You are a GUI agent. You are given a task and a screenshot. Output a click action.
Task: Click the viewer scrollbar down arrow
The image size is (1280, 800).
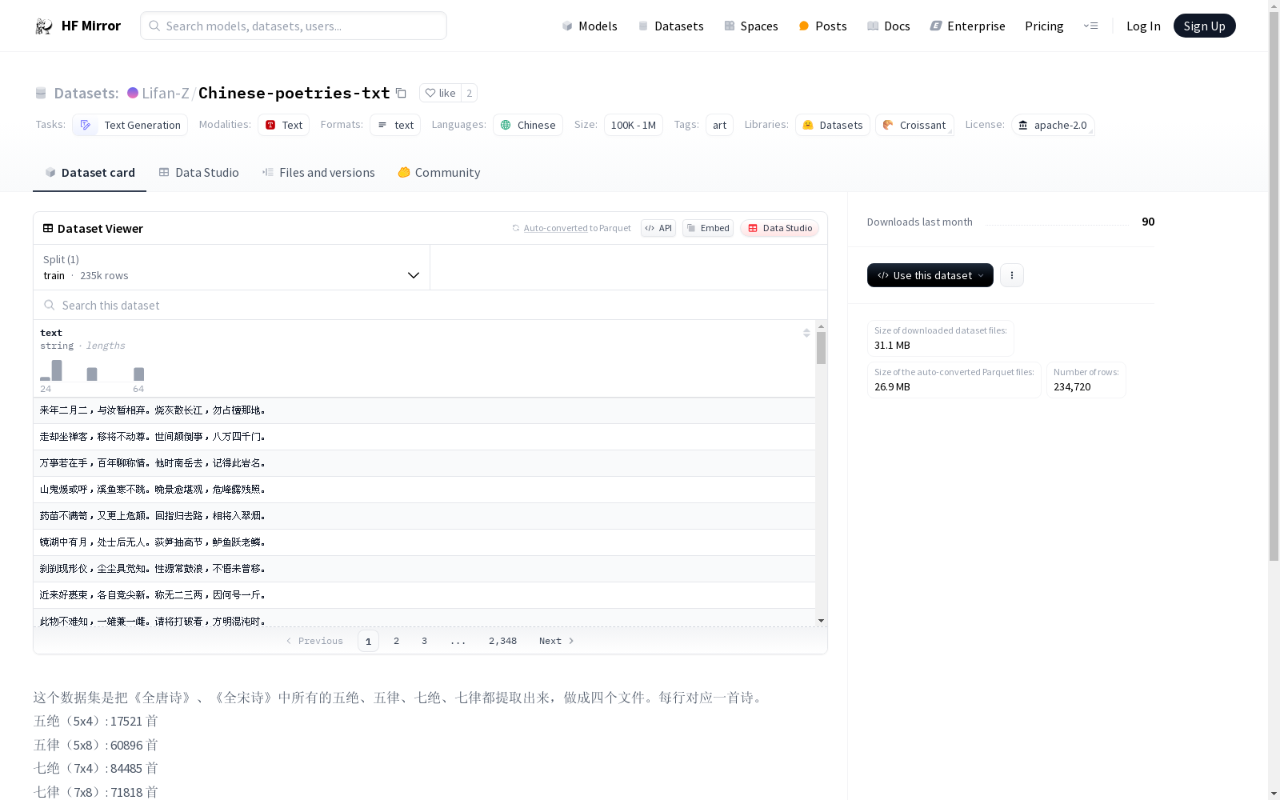[821, 621]
